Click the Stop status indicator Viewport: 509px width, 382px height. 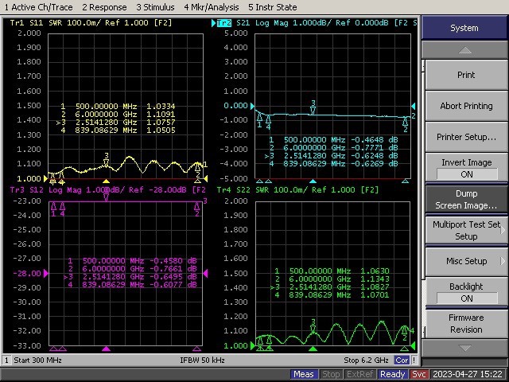(x=331, y=374)
